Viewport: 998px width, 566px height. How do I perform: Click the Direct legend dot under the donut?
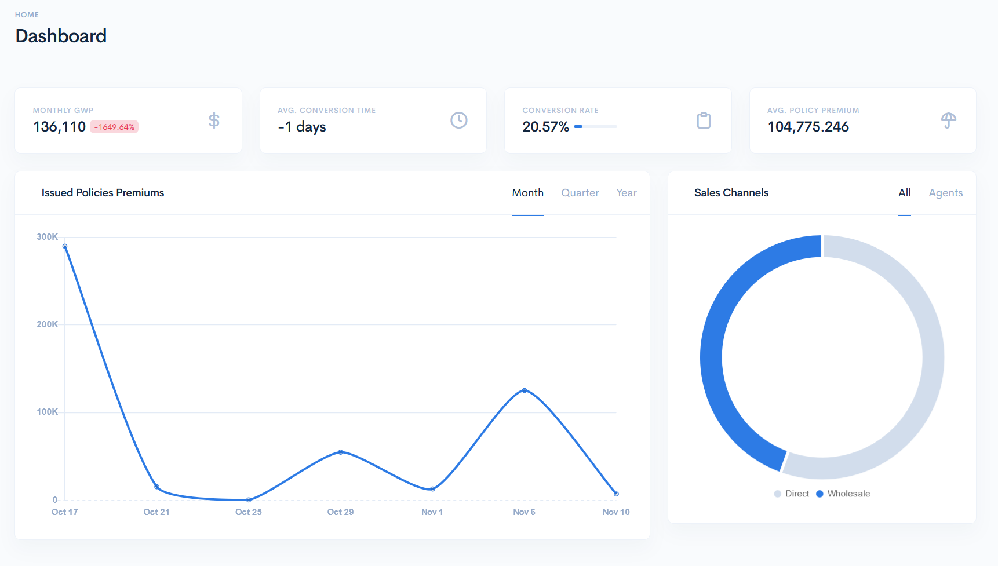tap(777, 494)
